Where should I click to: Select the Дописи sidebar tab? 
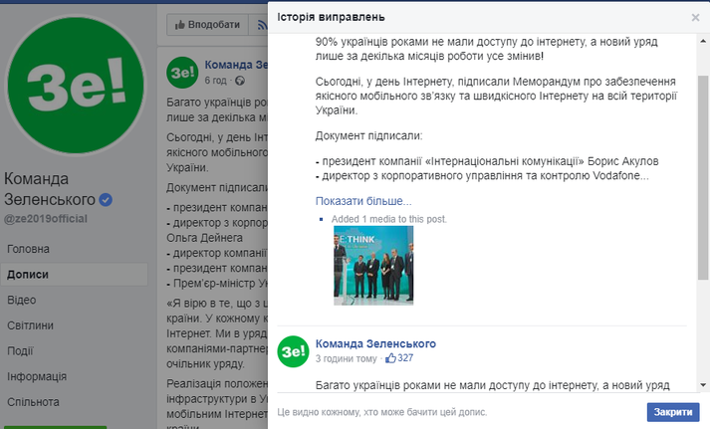pos(28,274)
